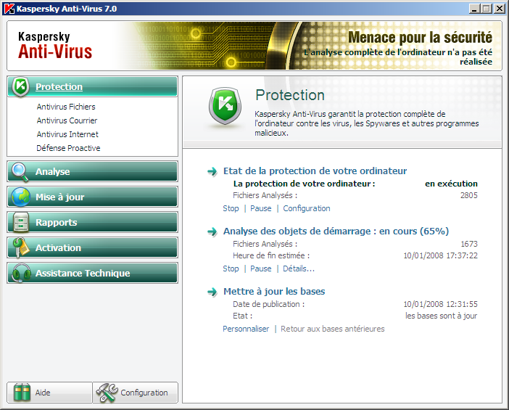Click the Aide book icon

click(x=23, y=393)
